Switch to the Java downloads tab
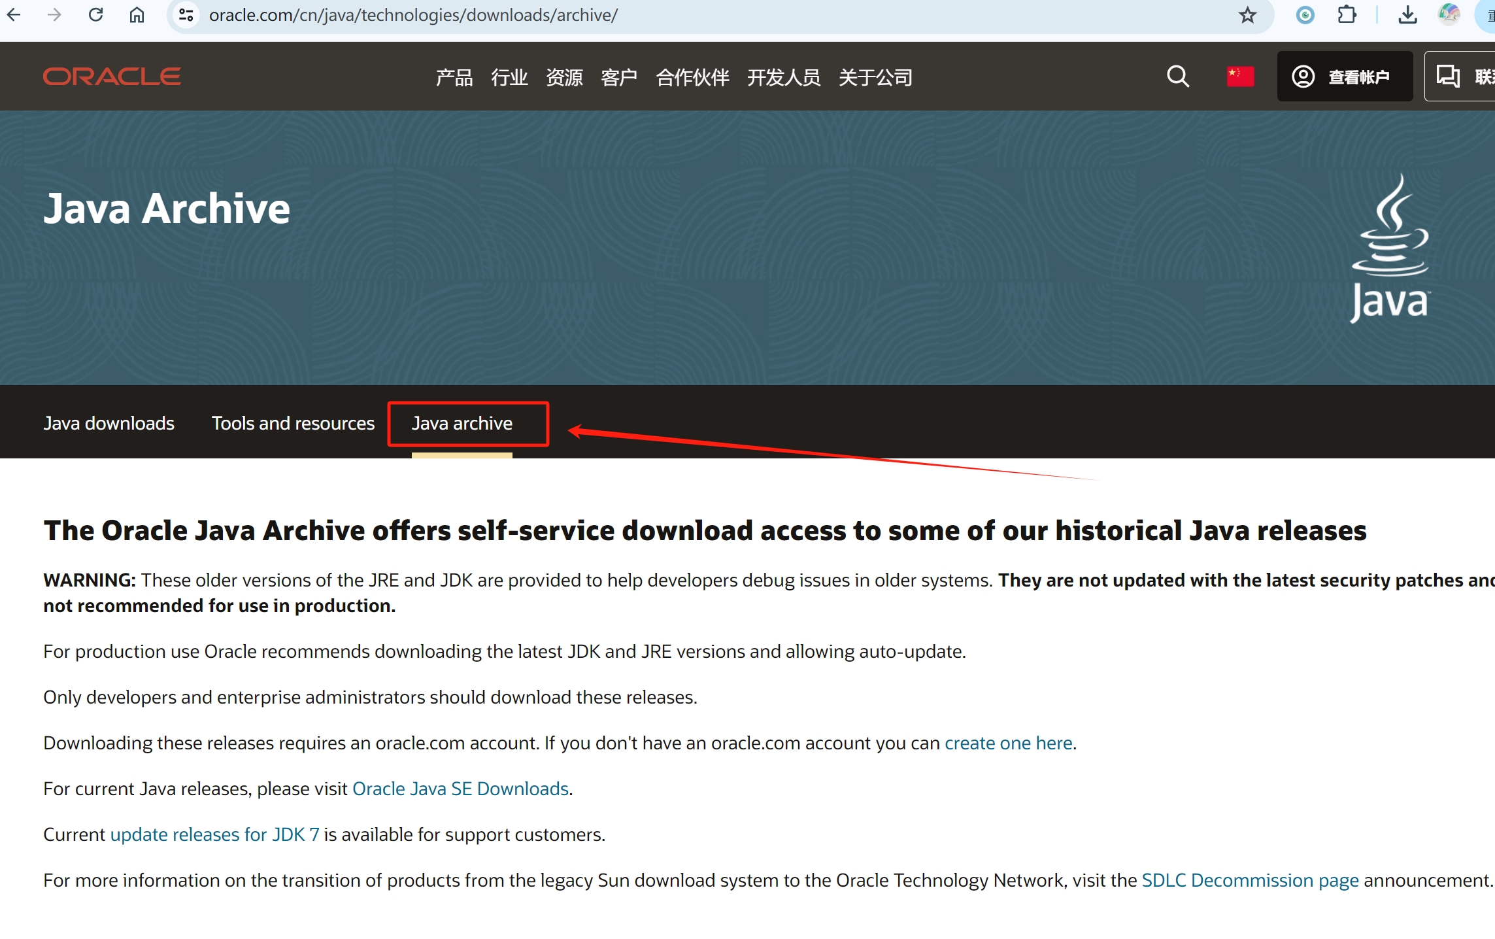 (109, 423)
